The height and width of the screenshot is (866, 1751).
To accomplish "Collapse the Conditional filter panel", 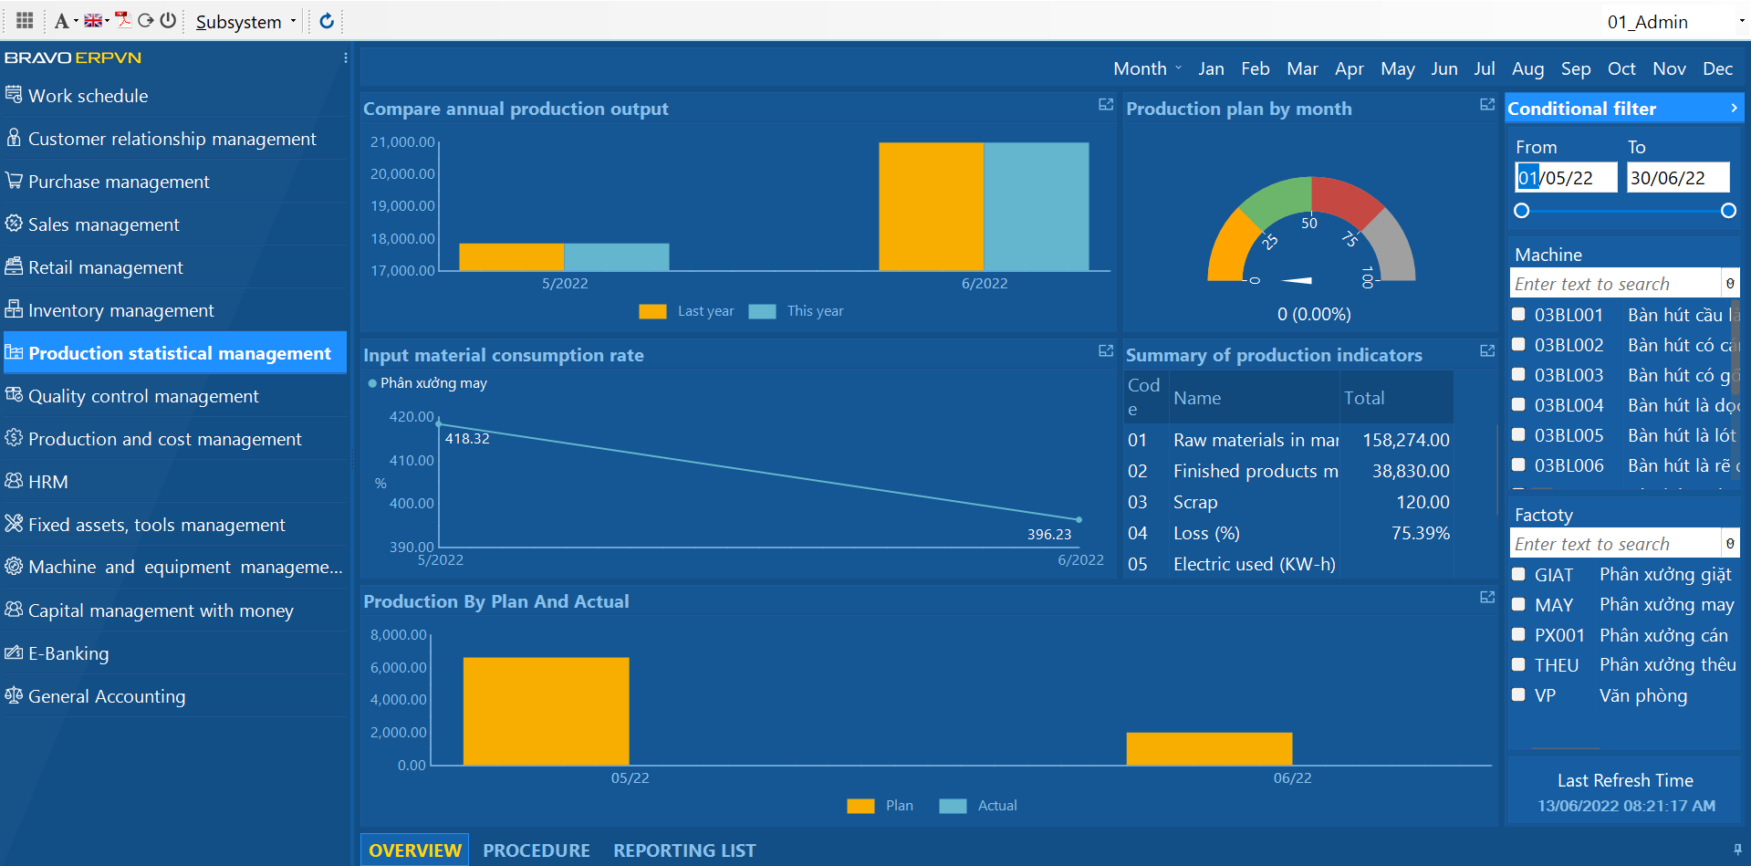I will pyautogui.click(x=1734, y=108).
